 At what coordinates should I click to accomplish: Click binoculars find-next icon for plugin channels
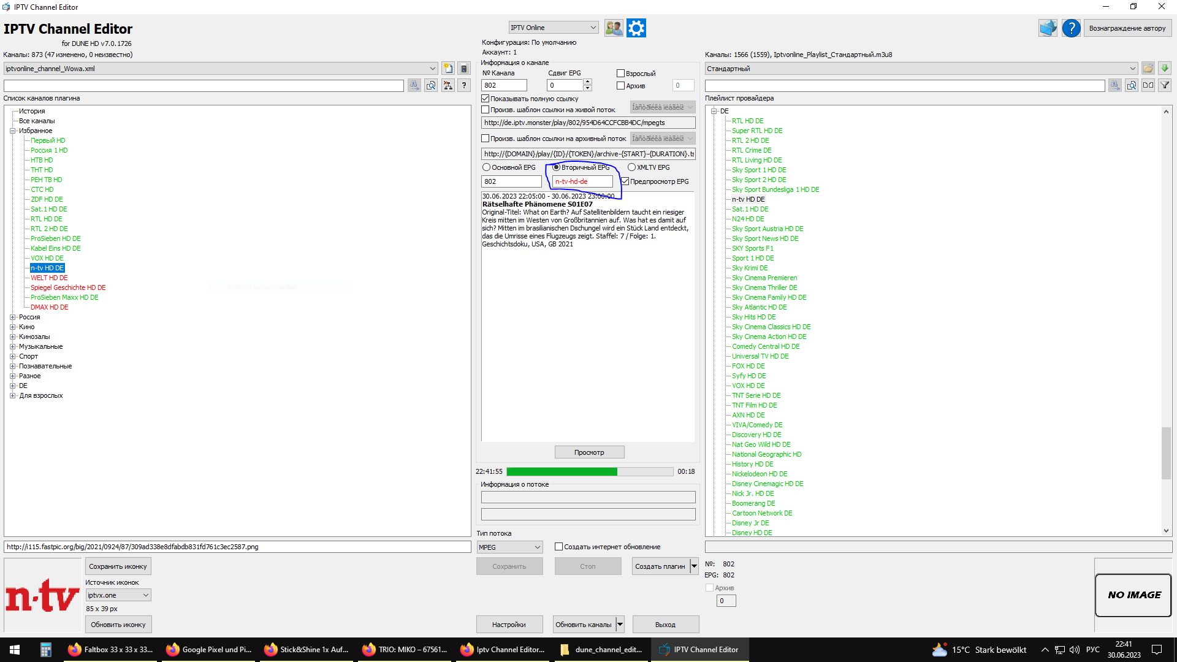coord(414,85)
